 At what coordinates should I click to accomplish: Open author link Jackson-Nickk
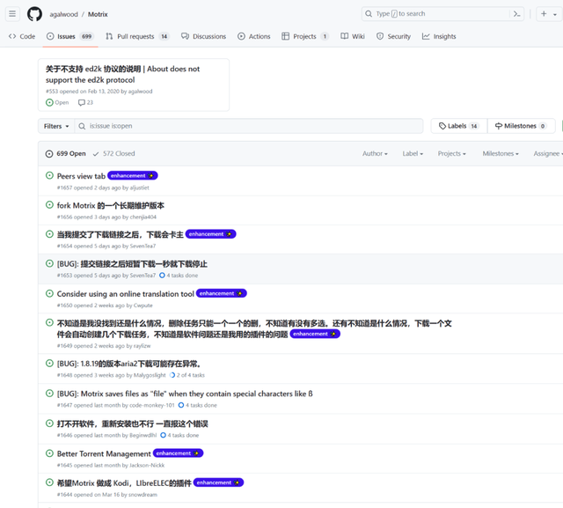(x=147, y=465)
